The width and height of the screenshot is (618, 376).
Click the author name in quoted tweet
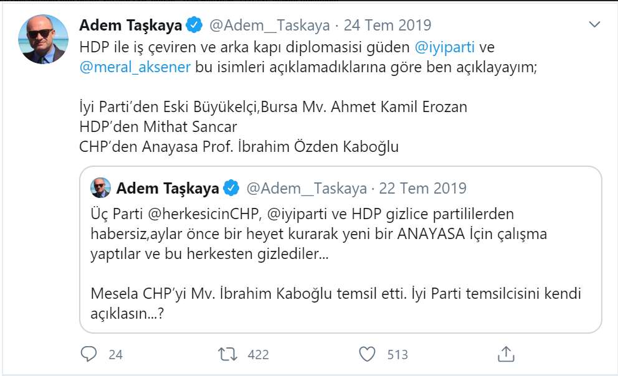pos(168,188)
